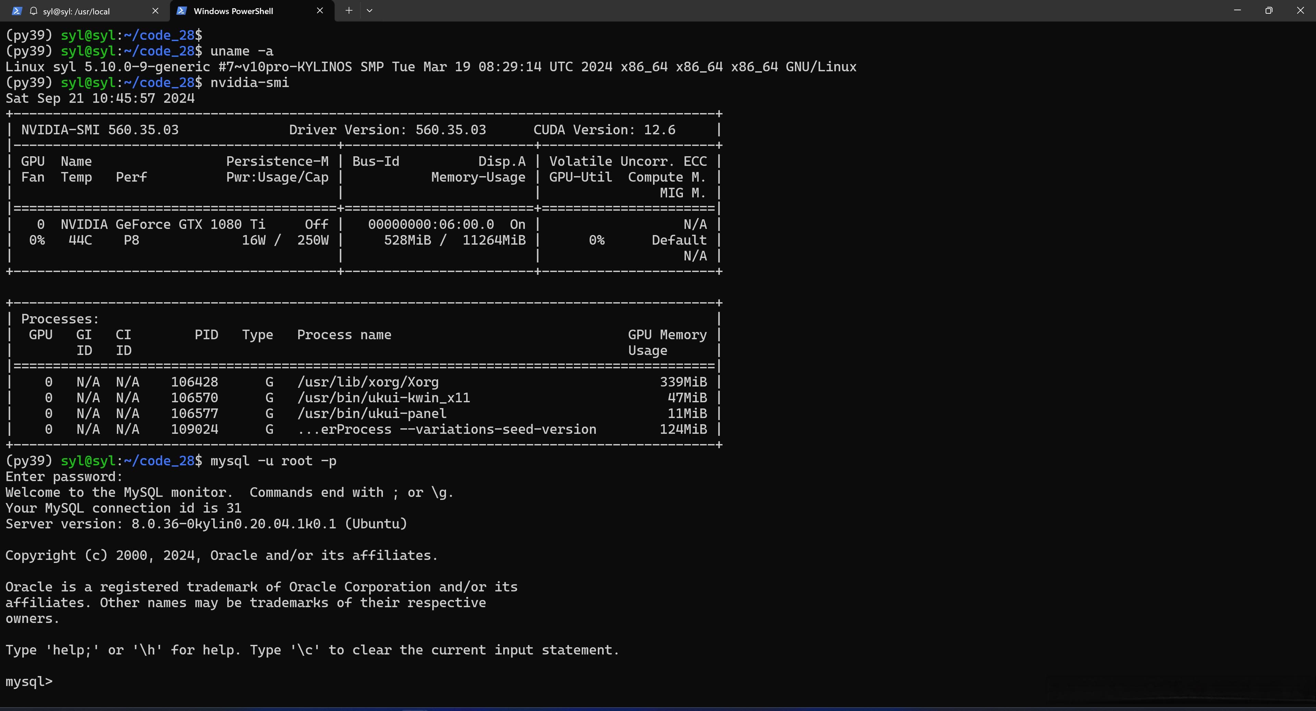The width and height of the screenshot is (1316, 711).
Task: Click the 'mysql -u root -p' command
Action: click(x=273, y=461)
